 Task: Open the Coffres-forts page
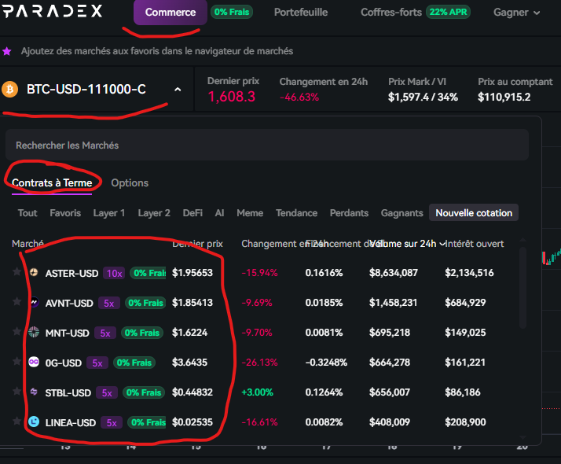pyautogui.click(x=391, y=12)
